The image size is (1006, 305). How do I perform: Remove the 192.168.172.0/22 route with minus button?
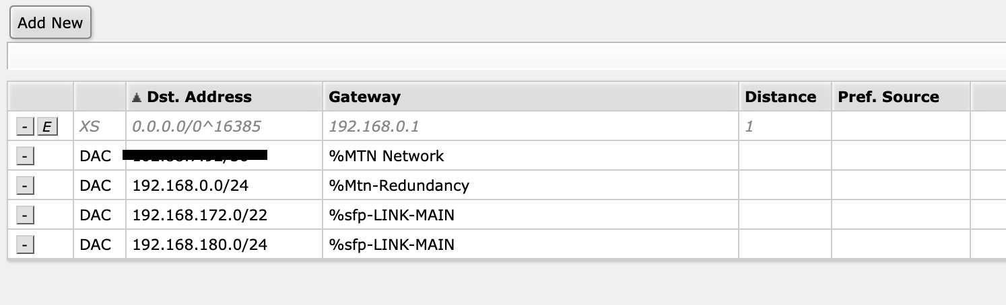[x=24, y=215]
